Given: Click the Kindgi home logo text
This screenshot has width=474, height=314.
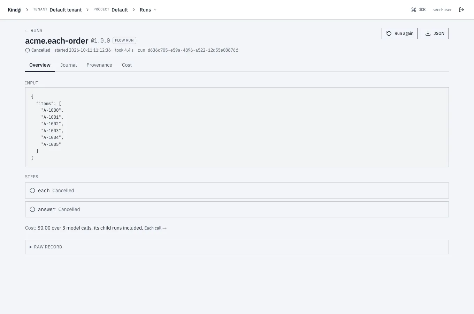Looking at the screenshot, I should click(15, 10).
